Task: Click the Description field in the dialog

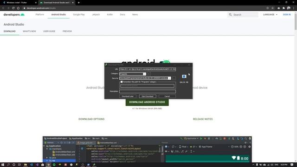Action: [148, 91]
